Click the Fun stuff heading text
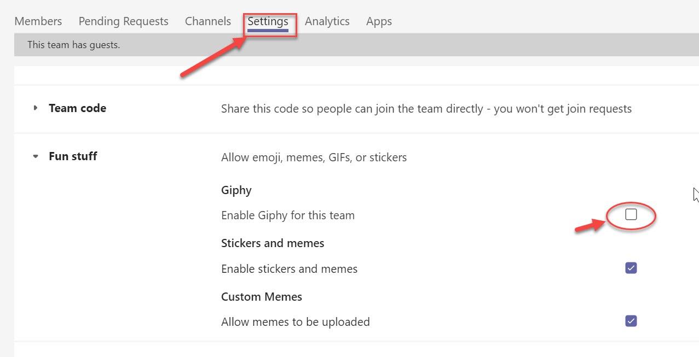Viewport: 699px width, 357px height. coord(72,156)
